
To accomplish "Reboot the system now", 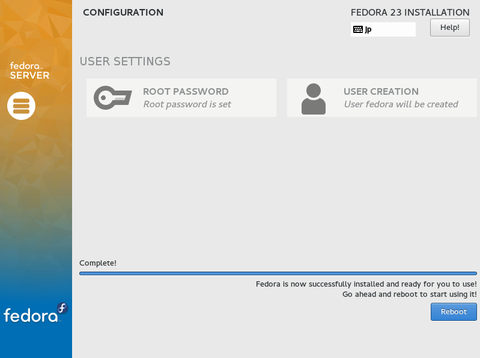I will (454, 312).
